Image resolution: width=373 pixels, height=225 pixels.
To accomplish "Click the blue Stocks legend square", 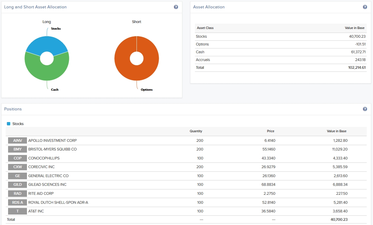I will [x=8, y=124].
